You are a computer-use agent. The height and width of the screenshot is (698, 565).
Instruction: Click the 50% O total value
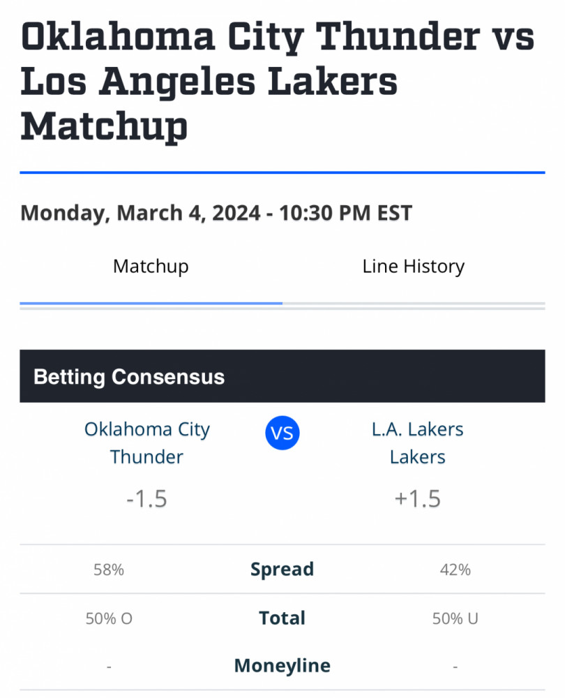coord(109,618)
